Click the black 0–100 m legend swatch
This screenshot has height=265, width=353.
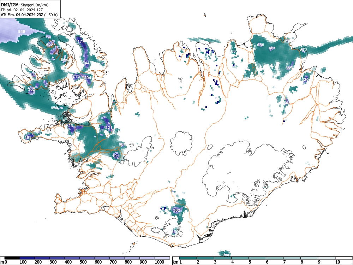tap(12, 258)
